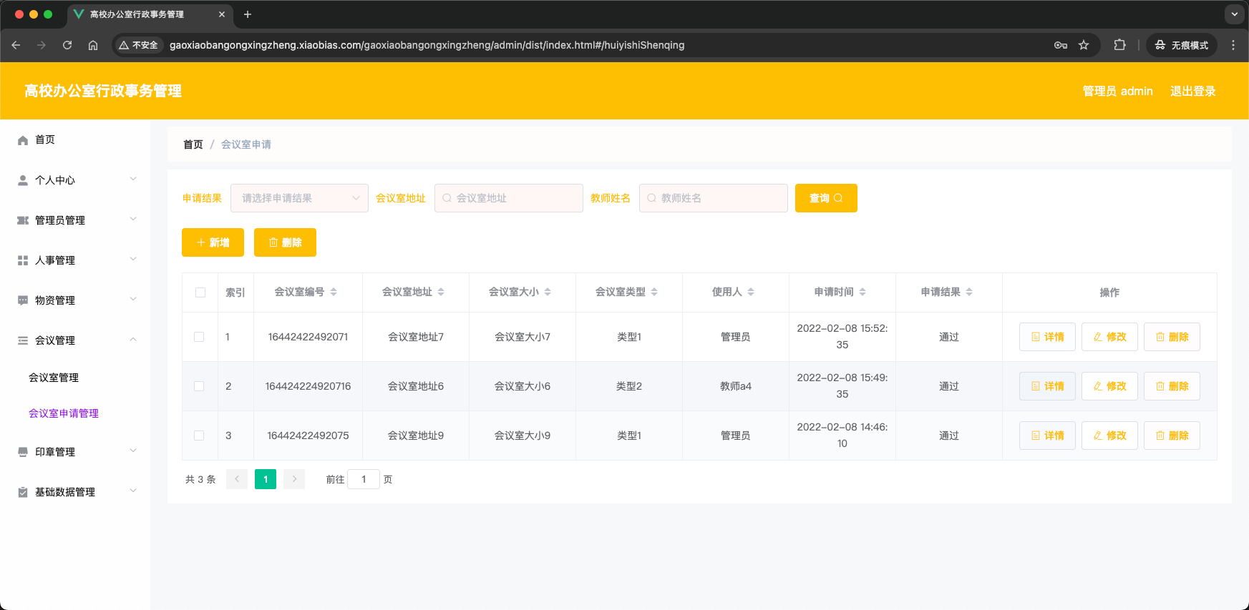Click pagination page 1 button
Screen dimensions: 1249x610
coord(266,479)
